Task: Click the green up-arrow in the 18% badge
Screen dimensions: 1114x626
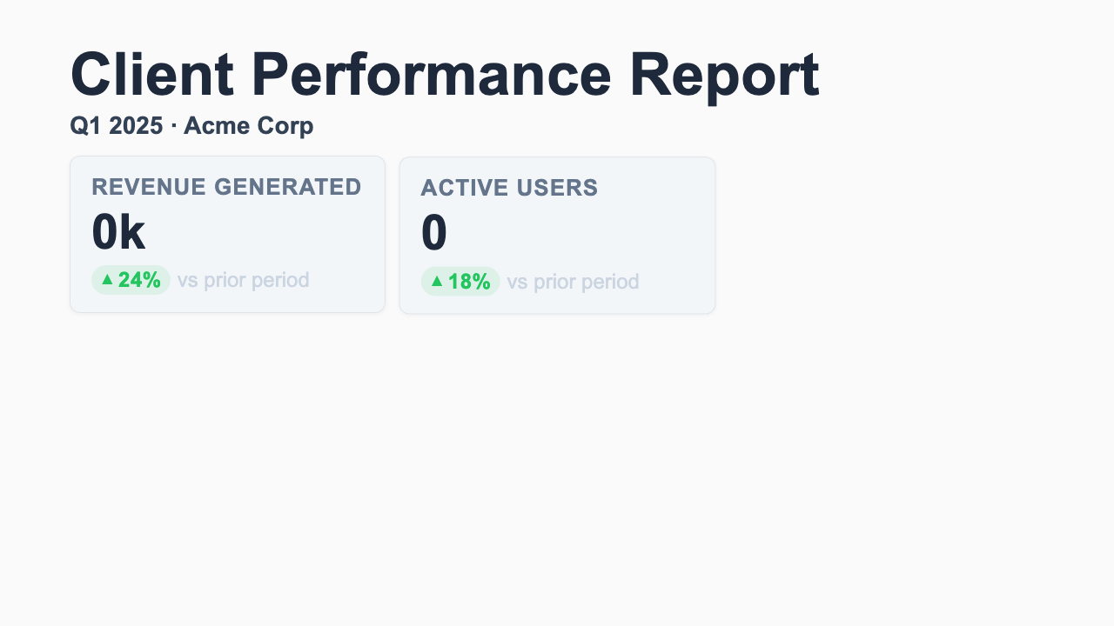Action: [x=436, y=282]
